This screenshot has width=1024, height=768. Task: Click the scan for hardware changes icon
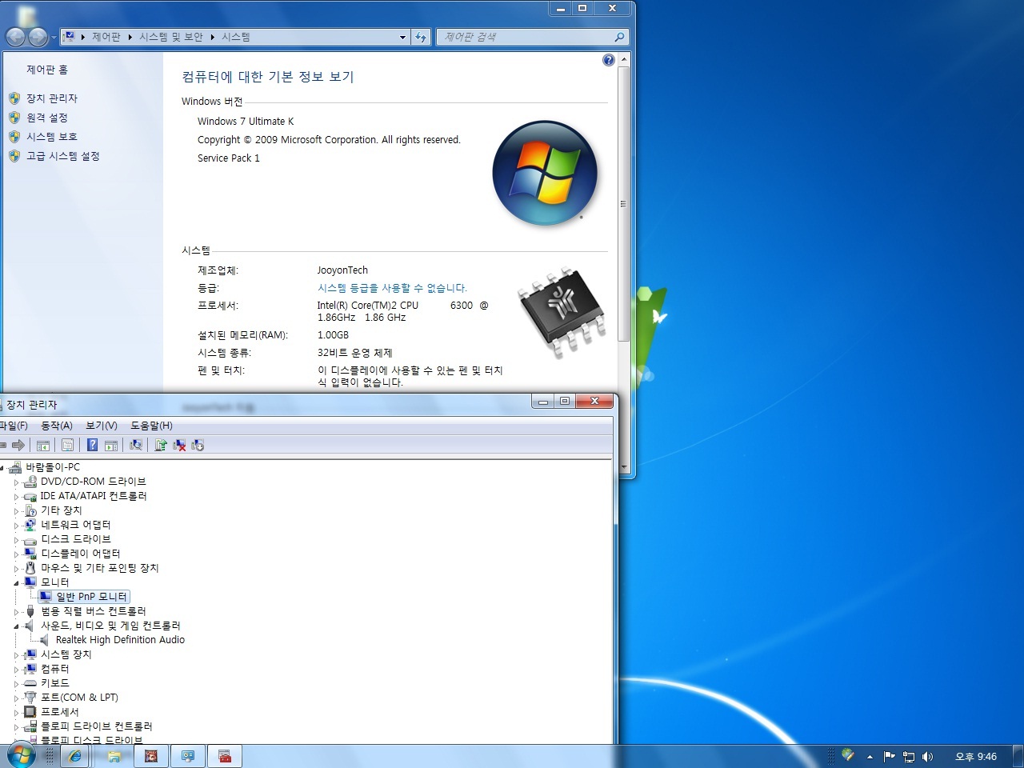136,446
